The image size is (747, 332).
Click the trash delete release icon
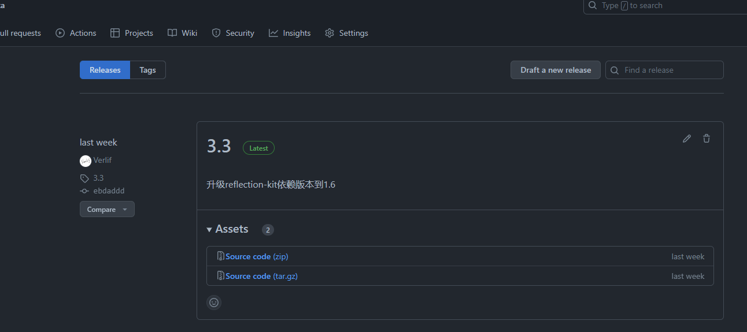[707, 139]
